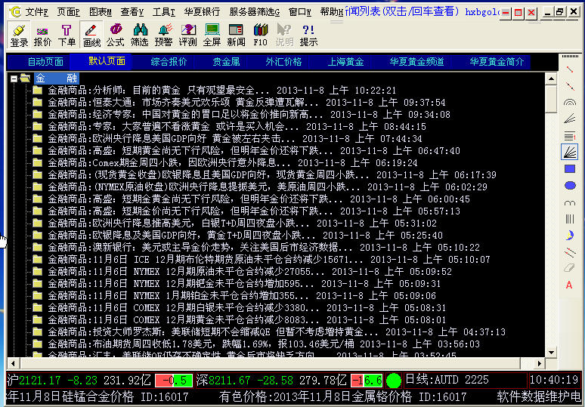Open the 图表M menu
The height and width of the screenshot is (407, 585).
[100, 12]
